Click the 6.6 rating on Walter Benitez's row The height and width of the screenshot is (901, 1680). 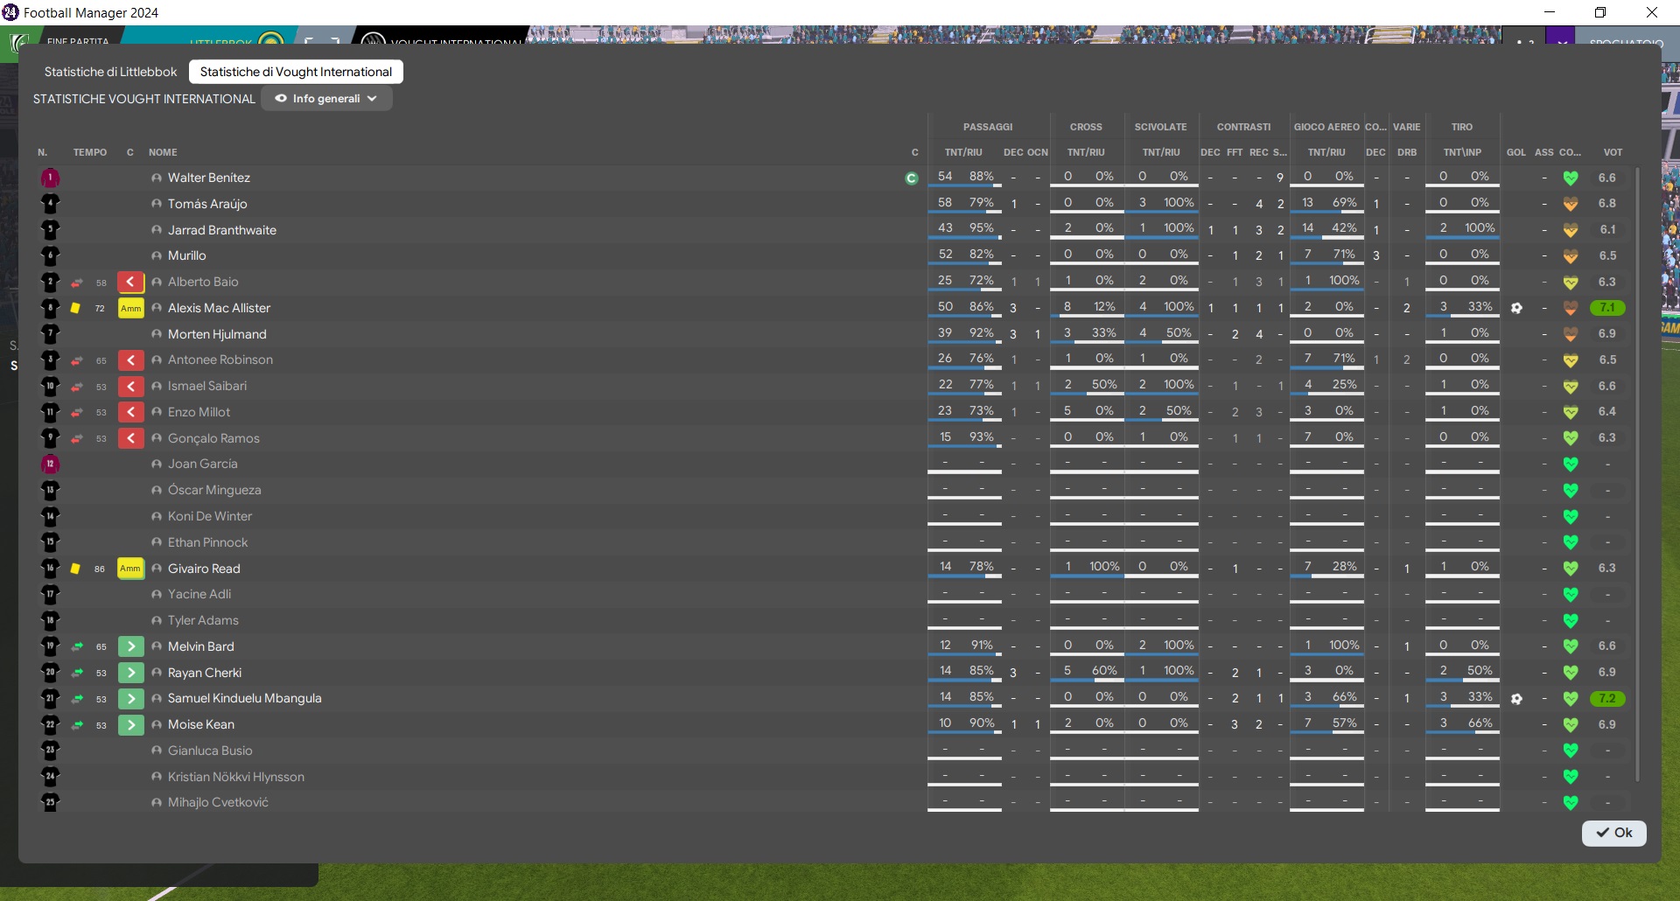point(1607,178)
